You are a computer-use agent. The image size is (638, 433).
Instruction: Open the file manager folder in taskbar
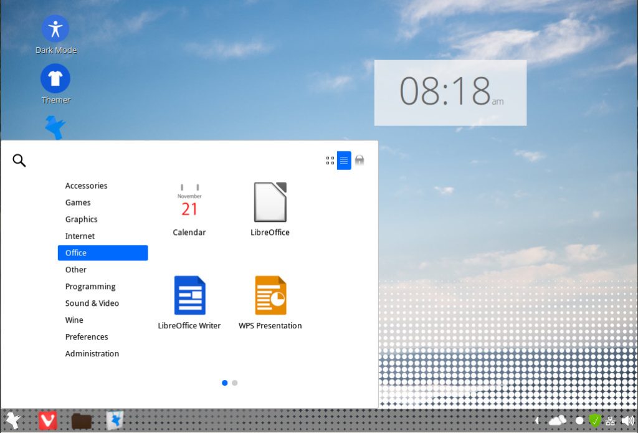[x=82, y=421]
